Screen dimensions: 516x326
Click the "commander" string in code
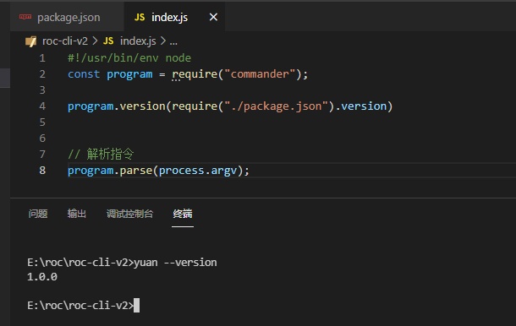coord(260,74)
